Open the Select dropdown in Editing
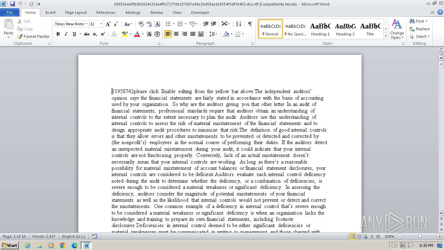The height and width of the screenshot is (250, 444). click(x=419, y=36)
